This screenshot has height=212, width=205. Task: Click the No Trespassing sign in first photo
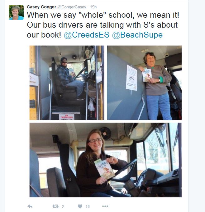click(x=67, y=117)
